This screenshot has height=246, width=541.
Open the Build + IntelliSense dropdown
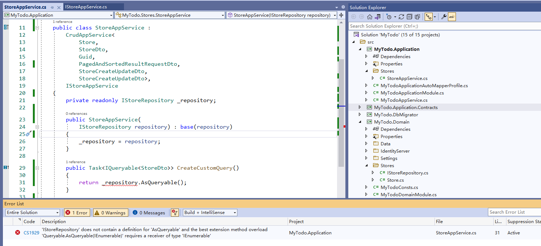coord(209,212)
